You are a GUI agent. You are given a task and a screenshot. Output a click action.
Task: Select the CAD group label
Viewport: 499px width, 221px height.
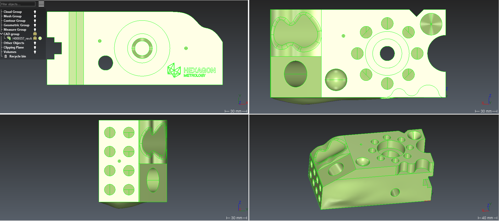click(12, 34)
